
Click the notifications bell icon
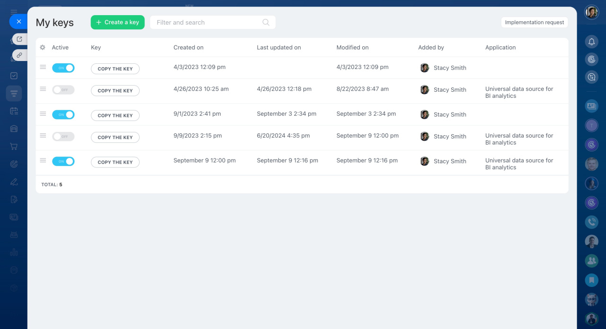[591, 42]
